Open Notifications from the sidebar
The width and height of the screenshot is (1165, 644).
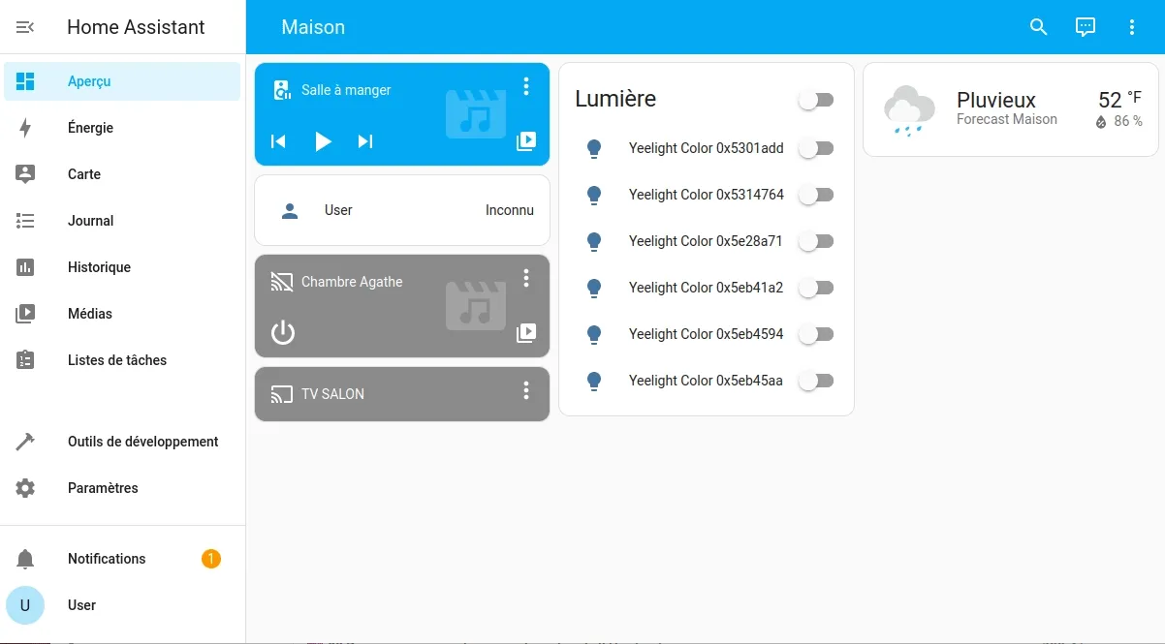[x=107, y=558]
